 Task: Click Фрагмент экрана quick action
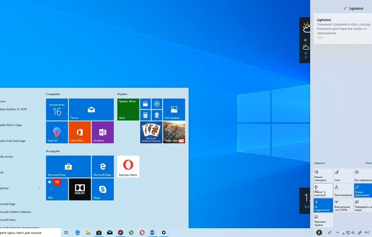pyautogui.click(x=323, y=220)
